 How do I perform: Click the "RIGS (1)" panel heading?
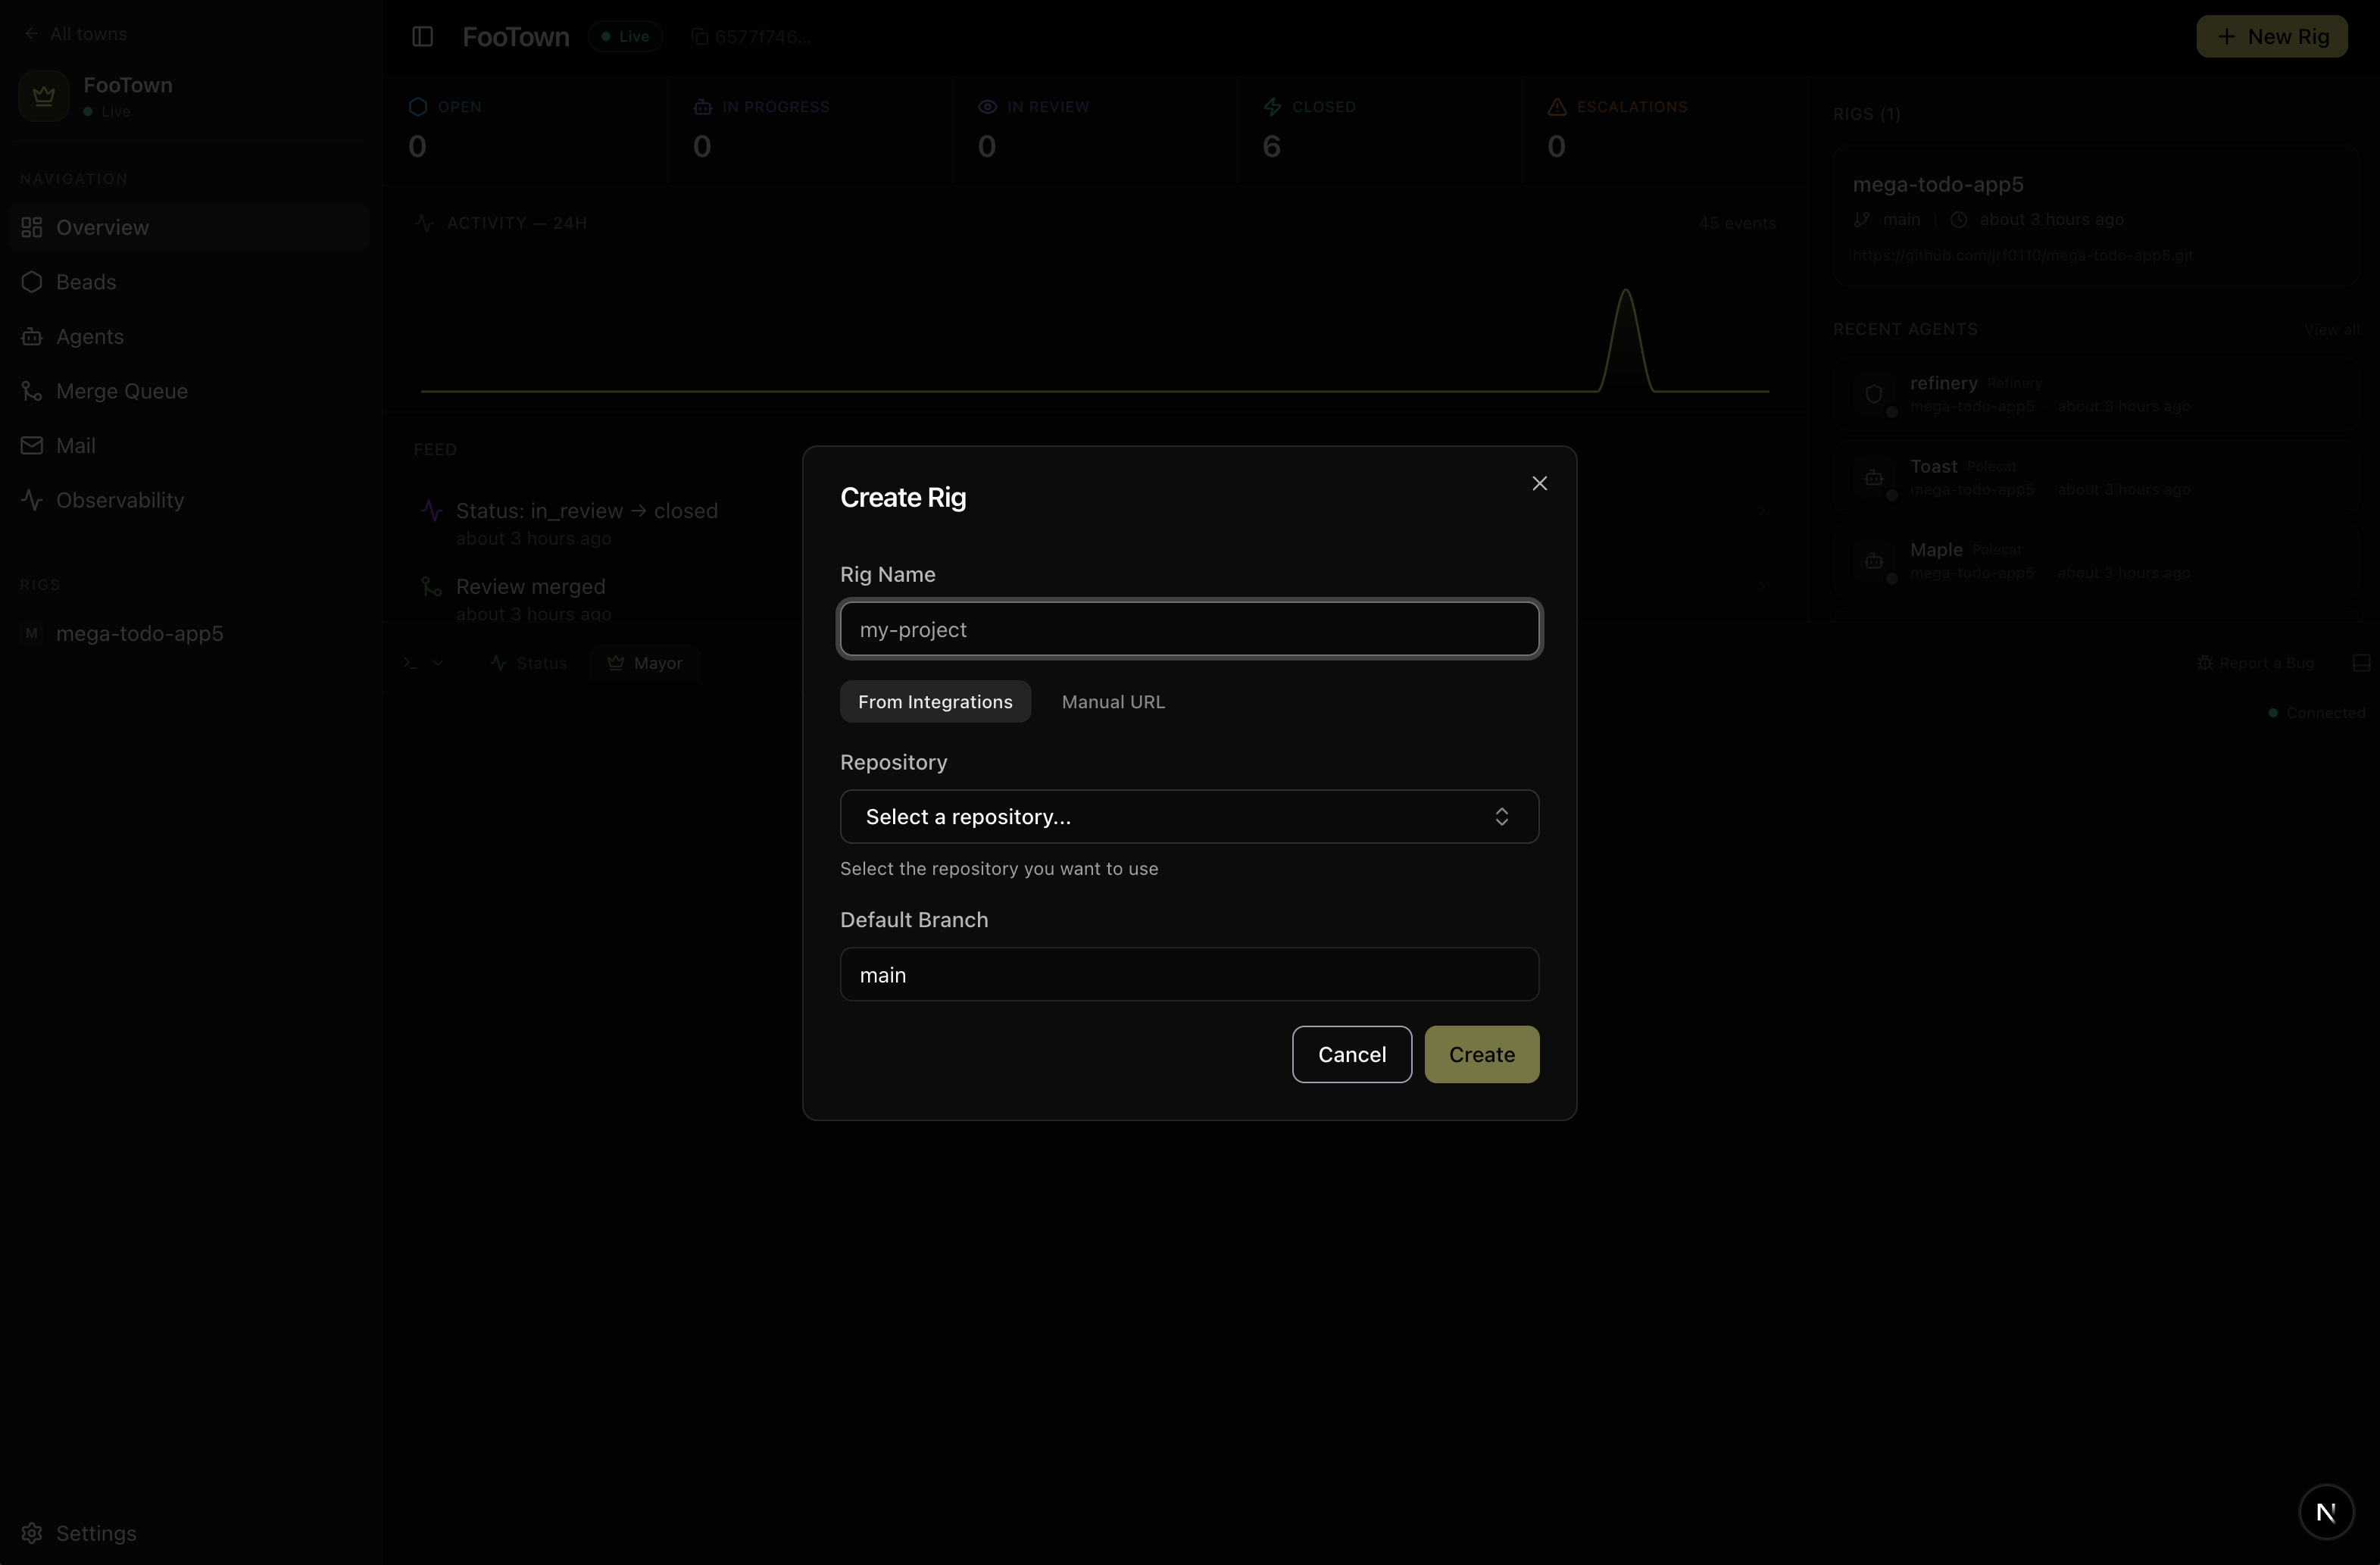tap(1866, 114)
